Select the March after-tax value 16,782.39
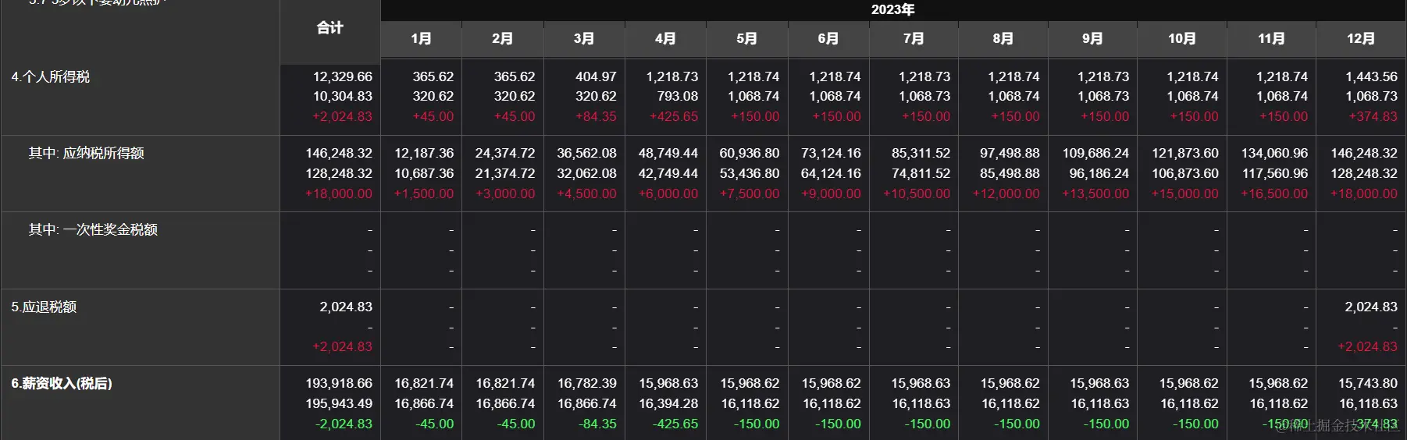The height and width of the screenshot is (440, 1407). click(586, 383)
